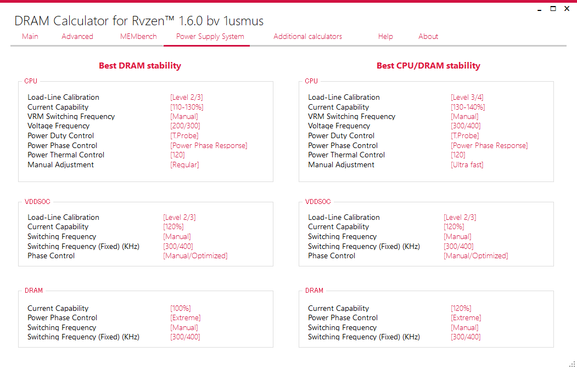This screenshot has height=369, width=577.
Task: Click Phase Control label under Best DRAM stability
Action: 51,256
